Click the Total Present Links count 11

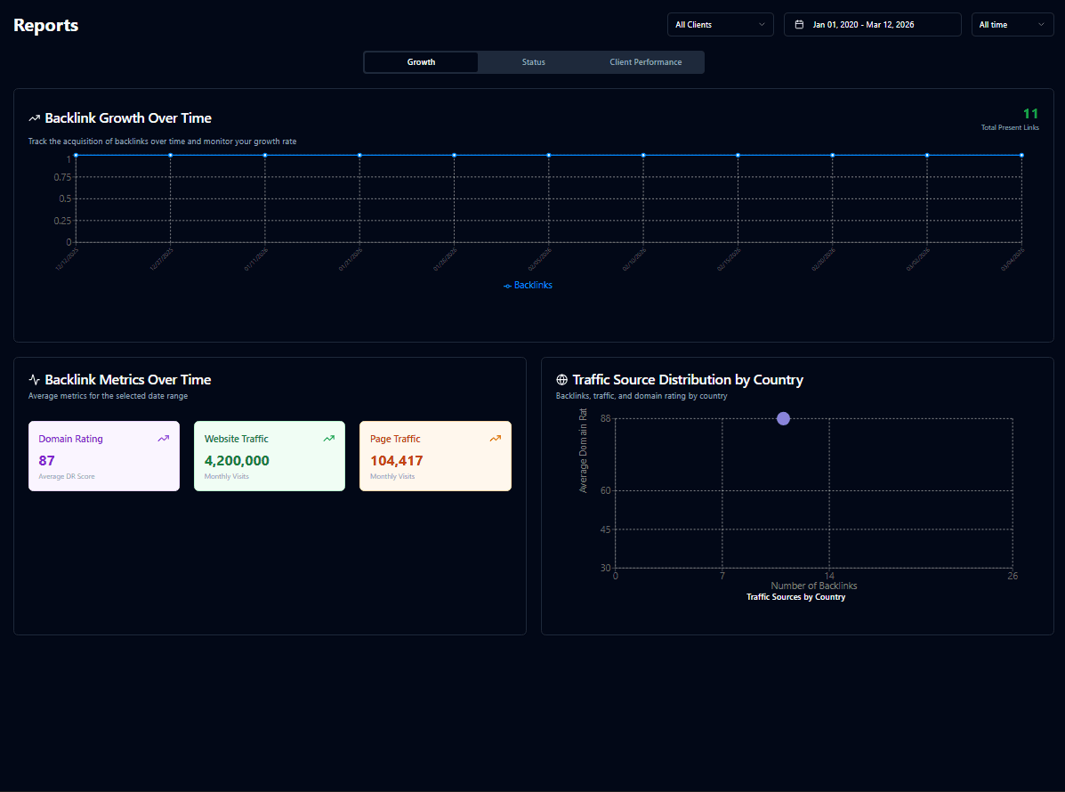click(1030, 114)
